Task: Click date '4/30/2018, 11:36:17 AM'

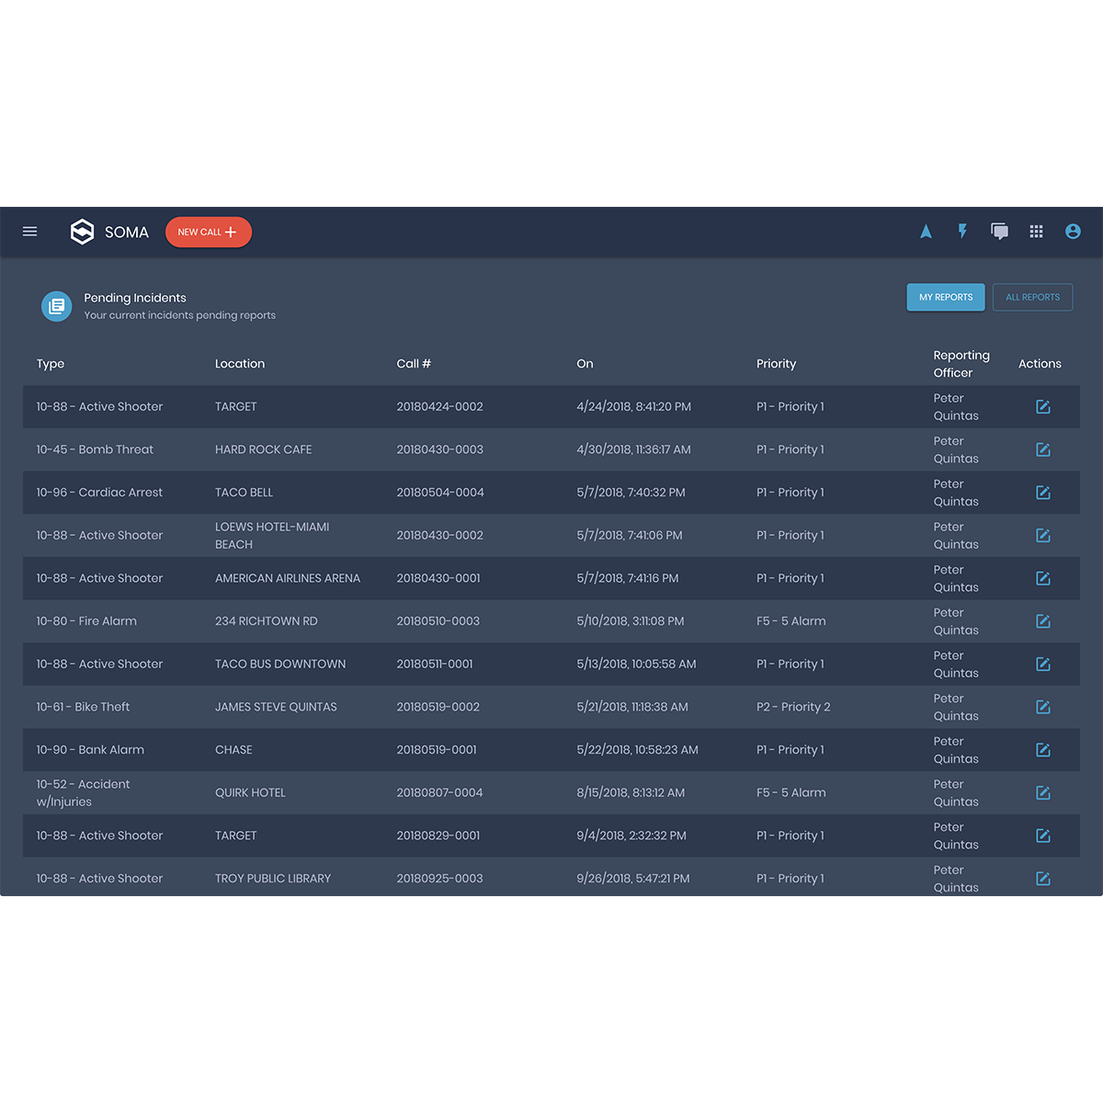Action: pos(633,449)
